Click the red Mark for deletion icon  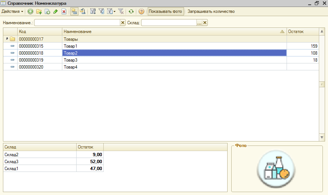point(64,11)
